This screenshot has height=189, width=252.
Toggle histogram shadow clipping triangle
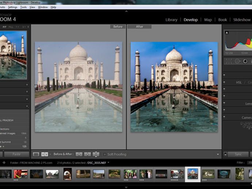227,32
